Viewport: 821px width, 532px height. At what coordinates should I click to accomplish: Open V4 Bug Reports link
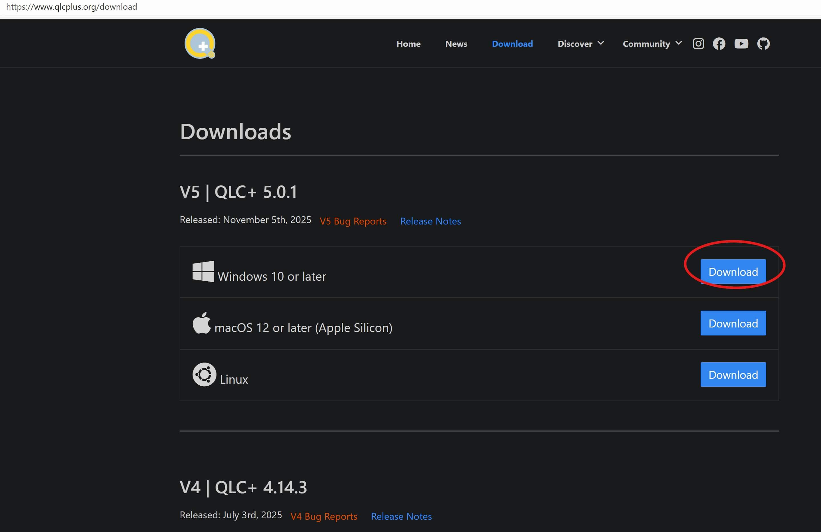pyautogui.click(x=323, y=517)
